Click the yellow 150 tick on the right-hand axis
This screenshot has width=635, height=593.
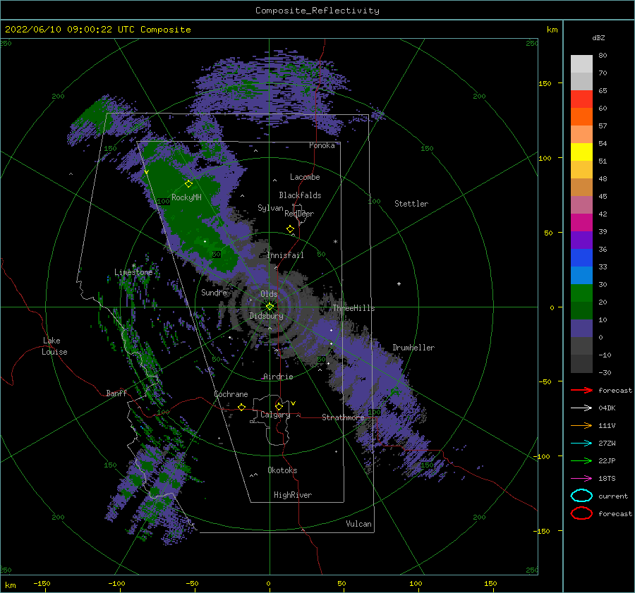(x=545, y=84)
